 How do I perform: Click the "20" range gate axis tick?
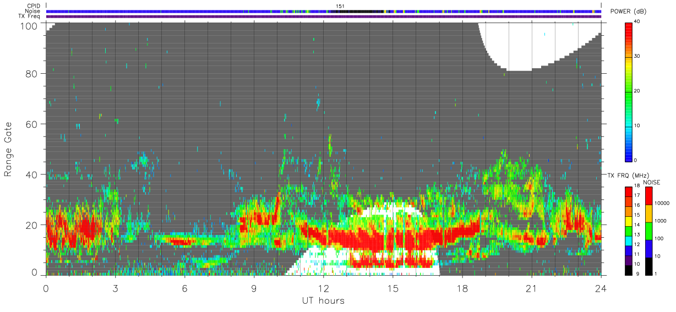pos(32,225)
